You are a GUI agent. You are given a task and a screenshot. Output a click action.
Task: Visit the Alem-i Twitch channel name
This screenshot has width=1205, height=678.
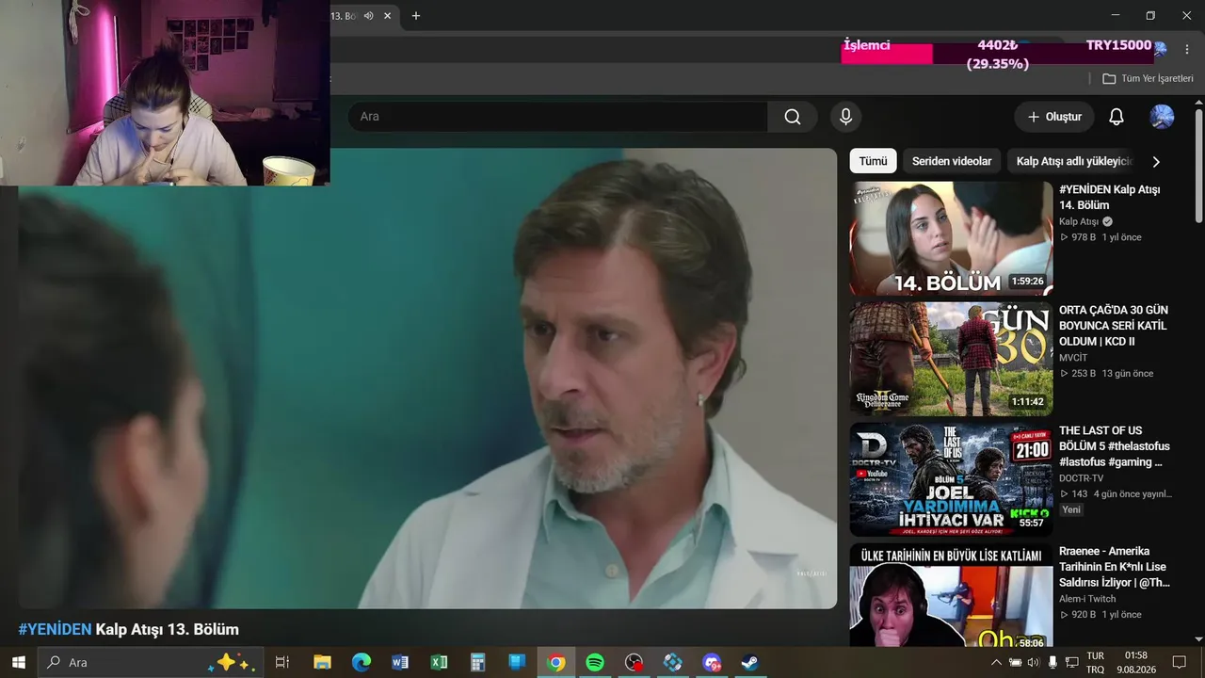(1087, 599)
